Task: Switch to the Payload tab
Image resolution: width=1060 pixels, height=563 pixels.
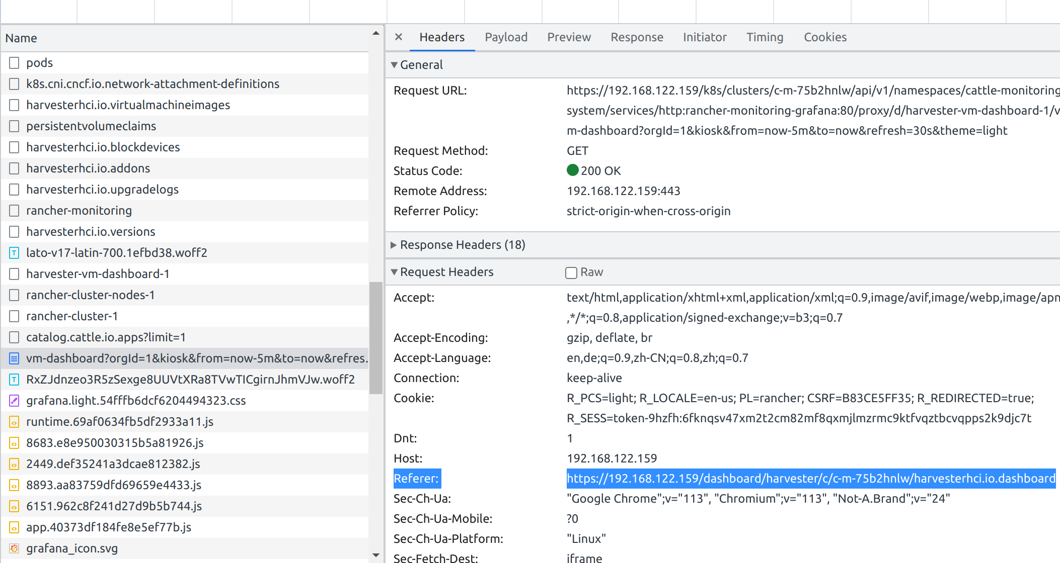Action: pyautogui.click(x=506, y=37)
